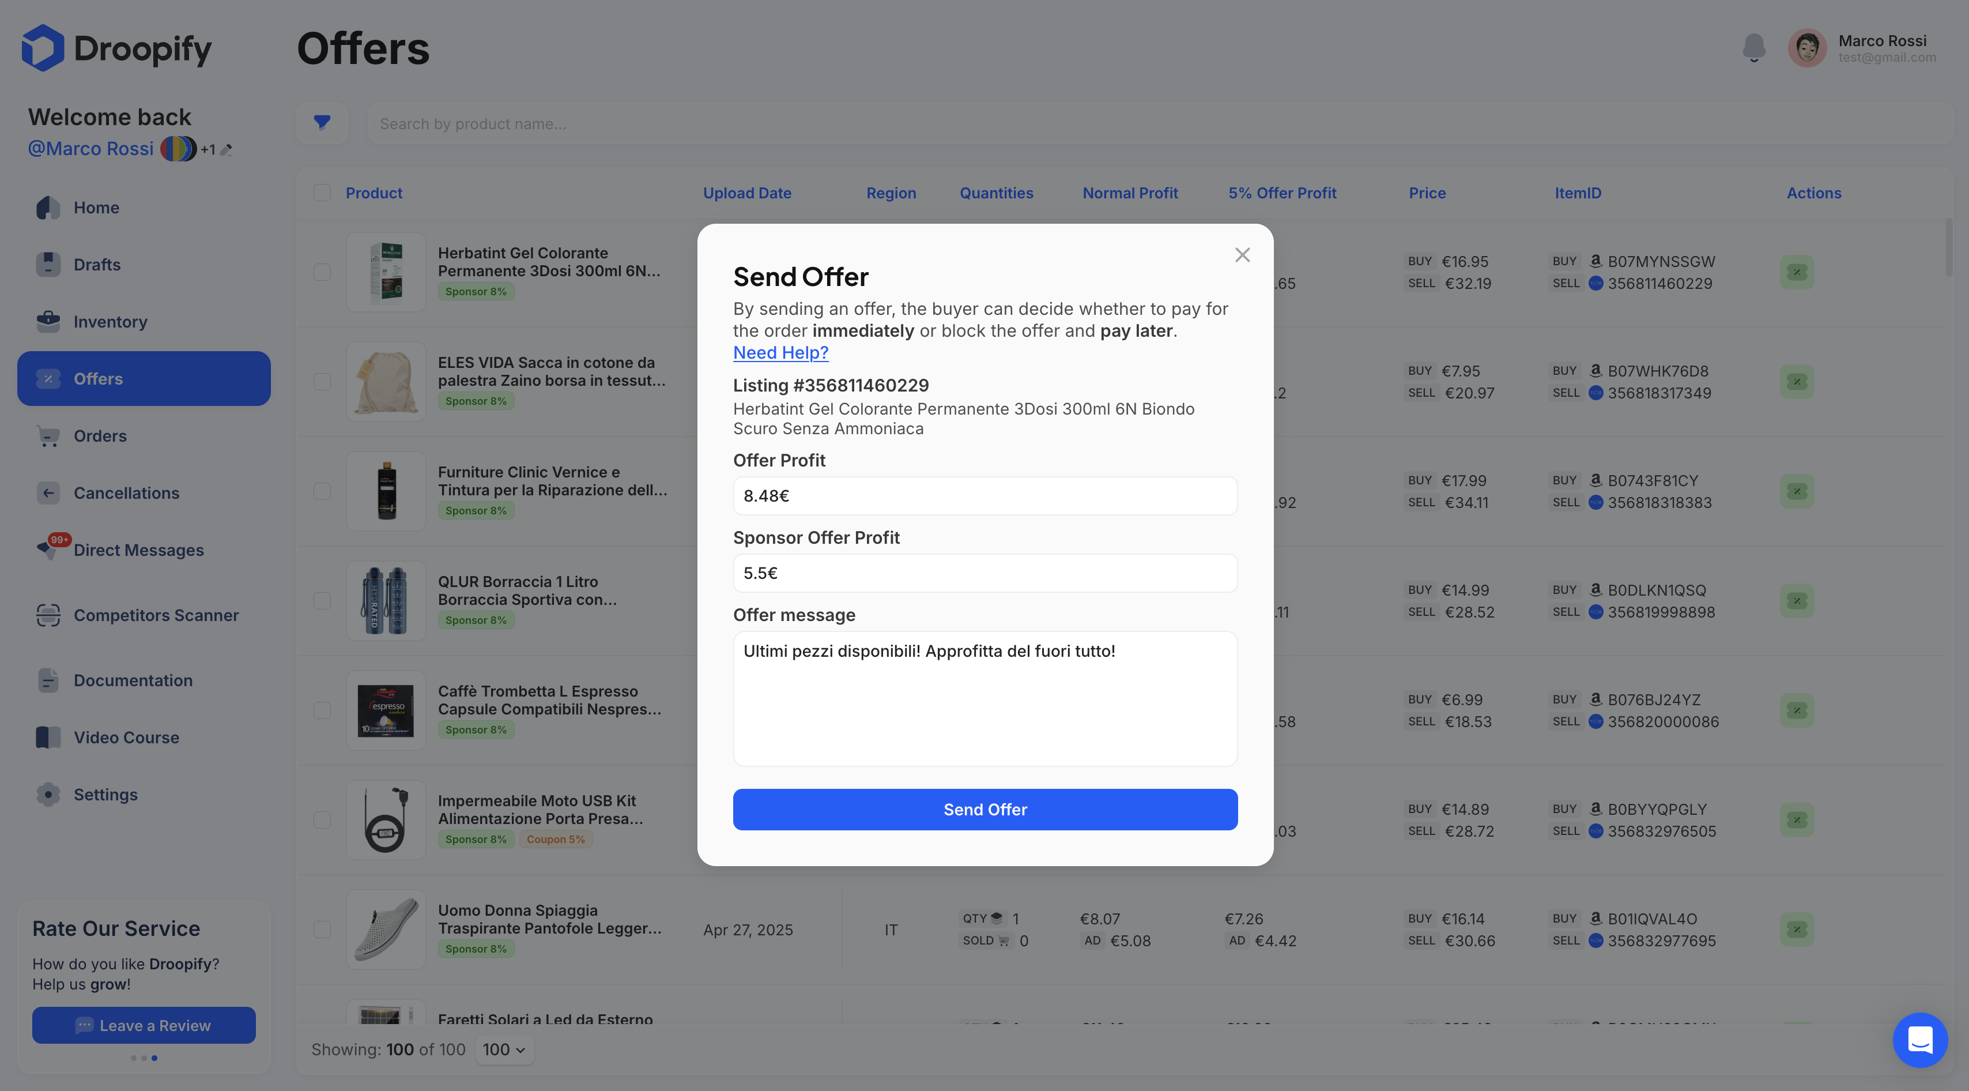The height and width of the screenshot is (1091, 1969).
Task: Open the filter funnel icon
Action: [322, 123]
